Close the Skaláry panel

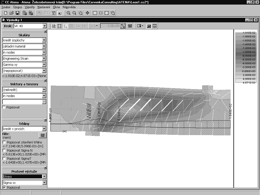click(45, 31)
